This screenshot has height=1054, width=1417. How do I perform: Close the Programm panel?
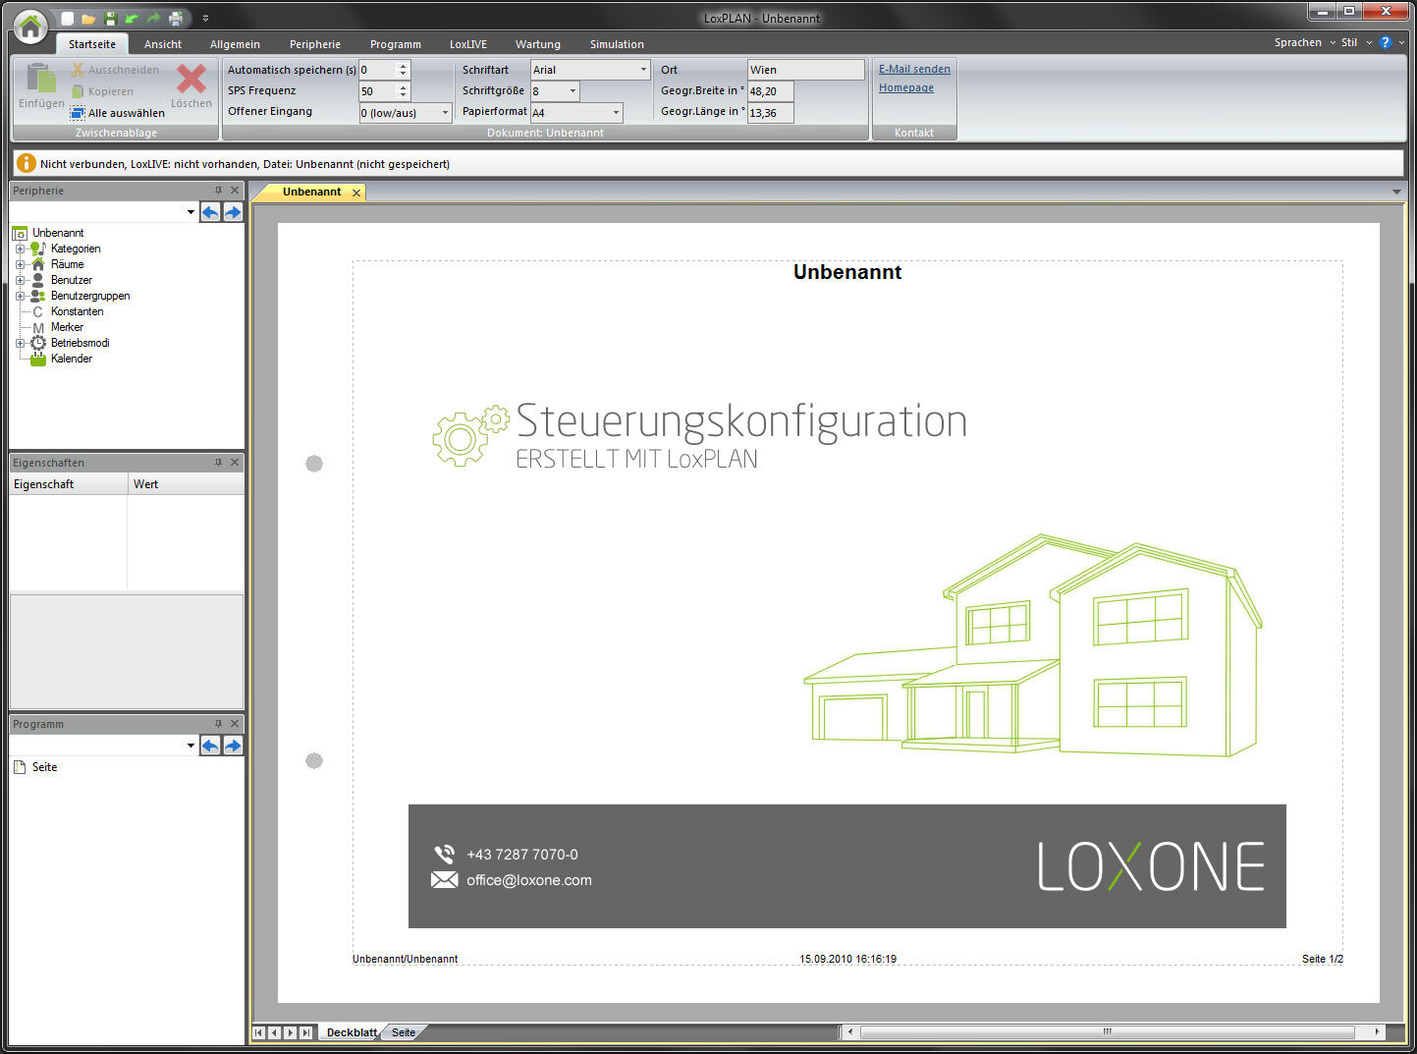[x=235, y=724]
